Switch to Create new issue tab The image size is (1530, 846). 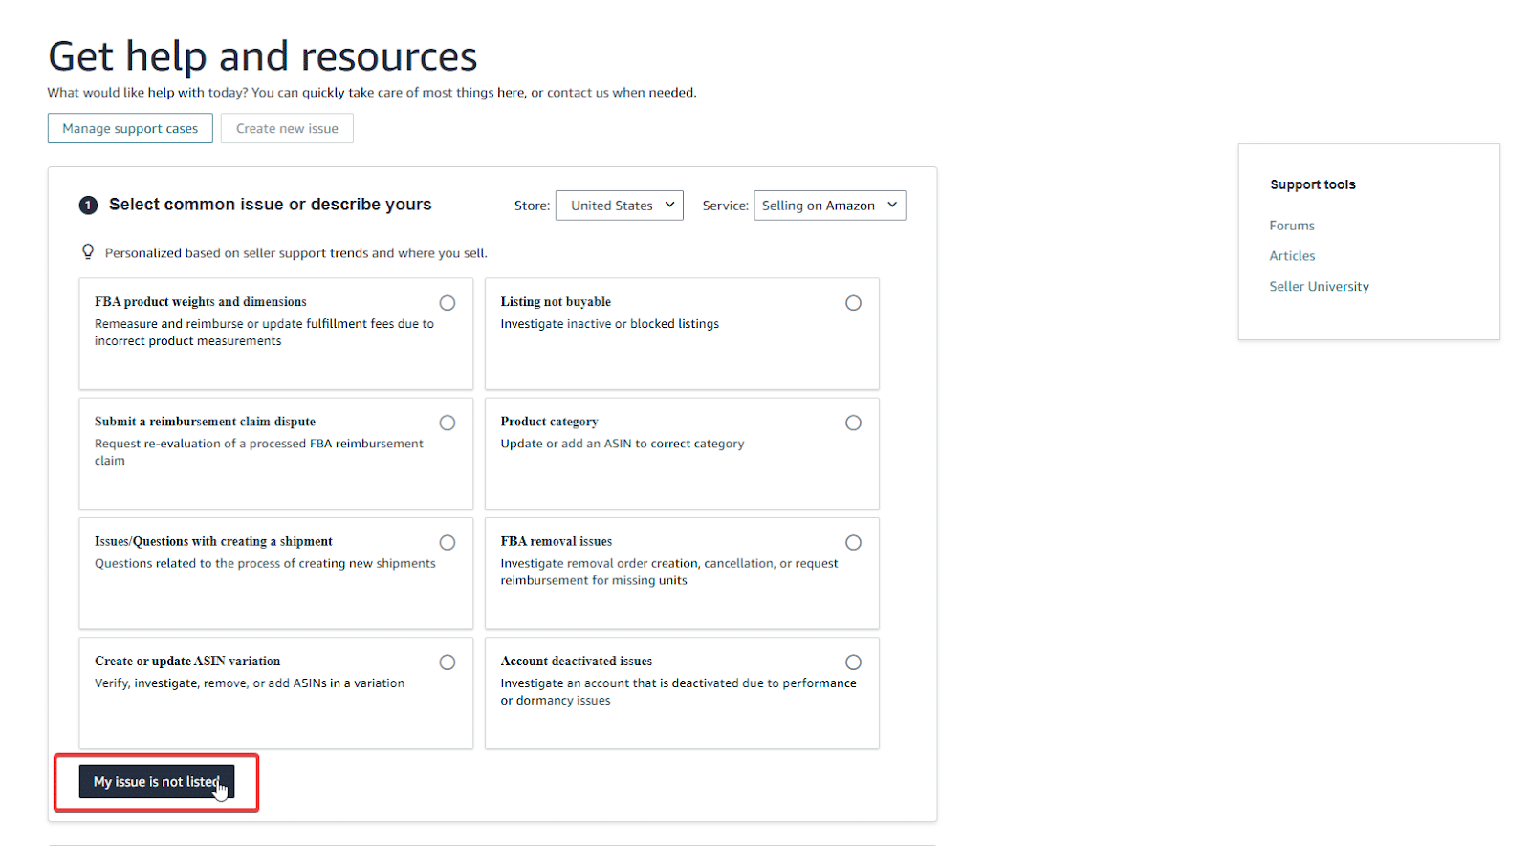click(x=287, y=129)
